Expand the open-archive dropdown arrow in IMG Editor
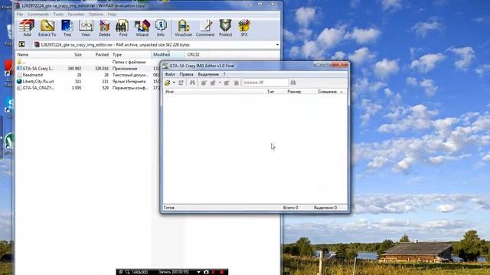 174,82
